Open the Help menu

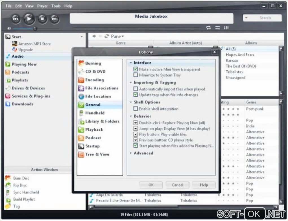click(68, 6)
